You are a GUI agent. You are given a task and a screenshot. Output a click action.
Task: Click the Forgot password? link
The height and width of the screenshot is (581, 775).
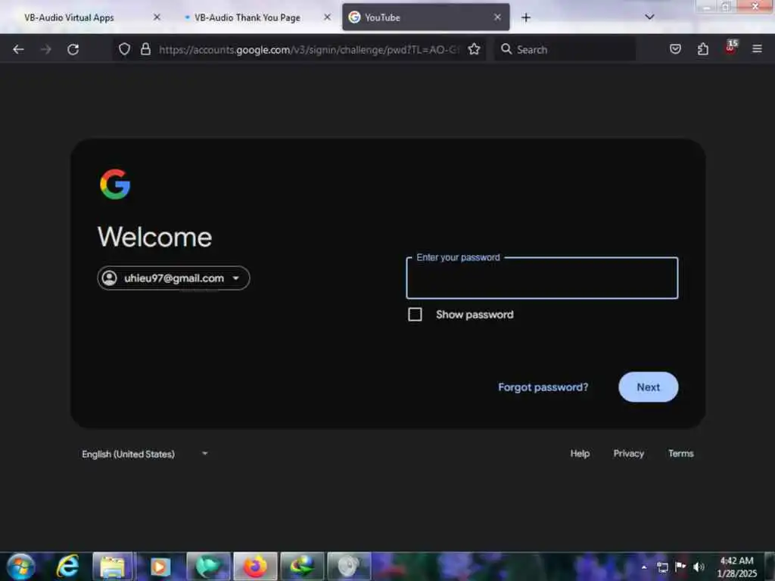pos(543,387)
